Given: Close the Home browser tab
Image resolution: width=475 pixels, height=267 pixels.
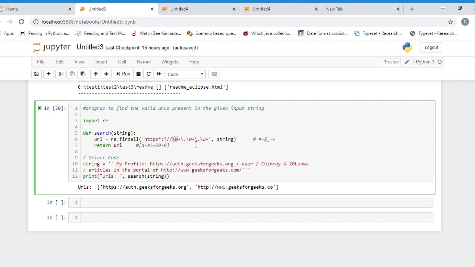Looking at the screenshot, I should point(70,9).
